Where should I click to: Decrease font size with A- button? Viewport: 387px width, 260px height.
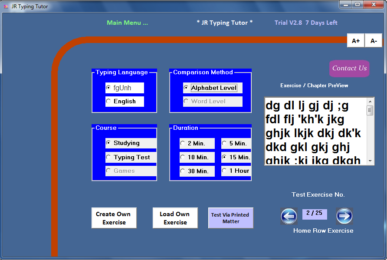pyautogui.click(x=374, y=40)
